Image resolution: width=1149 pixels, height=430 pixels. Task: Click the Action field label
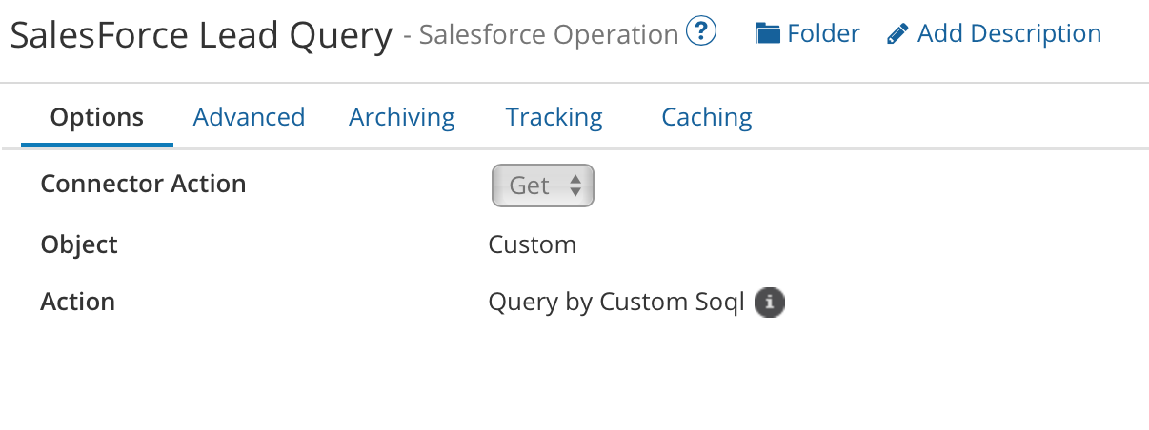(x=77, y=302)
